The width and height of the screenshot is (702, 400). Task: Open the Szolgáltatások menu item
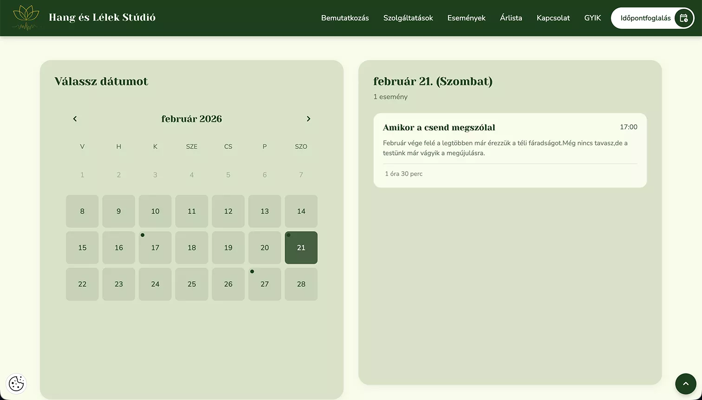click(x=408, y=18)
